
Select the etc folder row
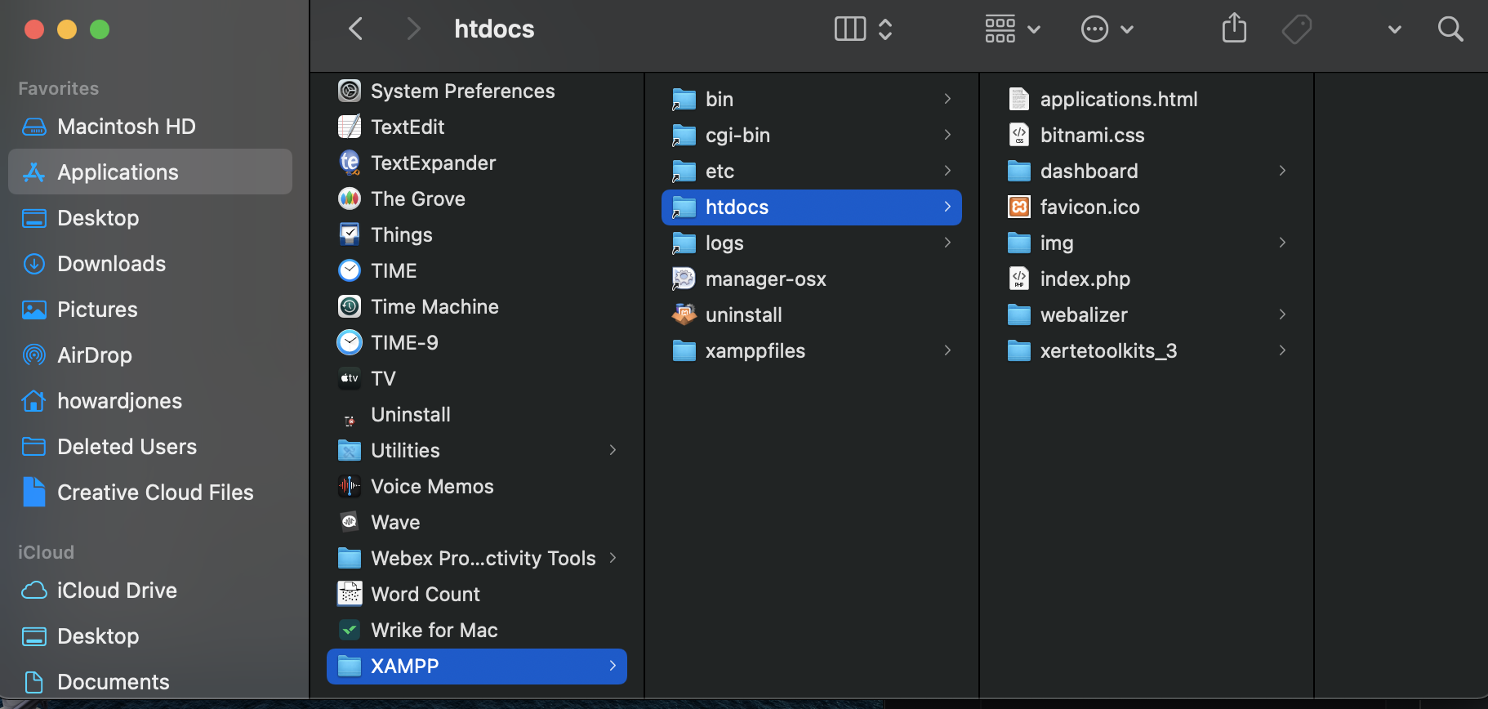click(812, 171)
